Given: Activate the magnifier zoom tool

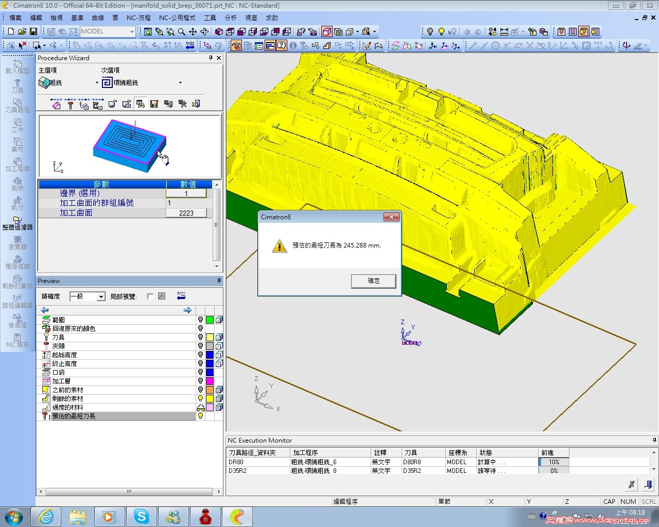Looking at the screenshot, I should 182,31.
